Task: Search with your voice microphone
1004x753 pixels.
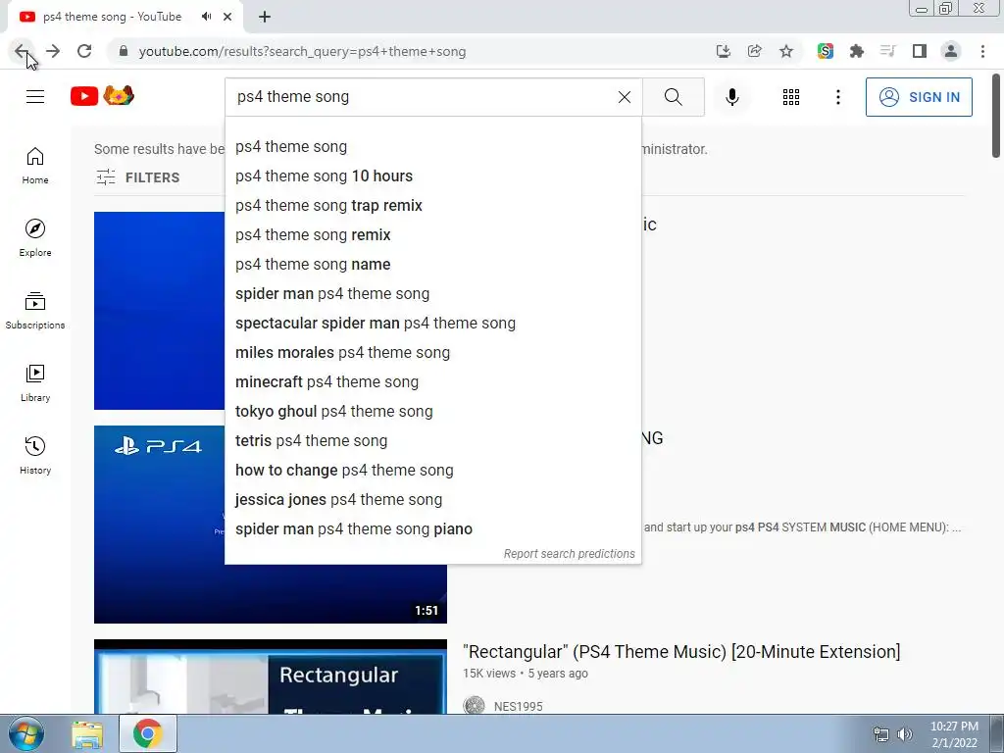Action: tap(732, 97)
